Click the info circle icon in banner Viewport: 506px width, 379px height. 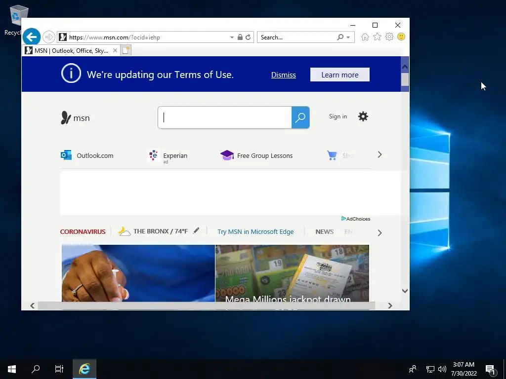pyautogui.click(x=71, y=74)
